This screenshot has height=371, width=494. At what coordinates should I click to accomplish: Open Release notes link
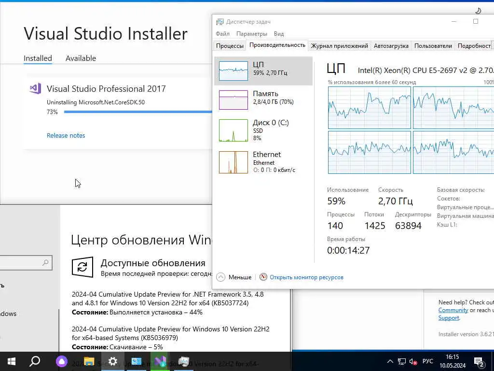pyautogui.click(x=66, y=135)
